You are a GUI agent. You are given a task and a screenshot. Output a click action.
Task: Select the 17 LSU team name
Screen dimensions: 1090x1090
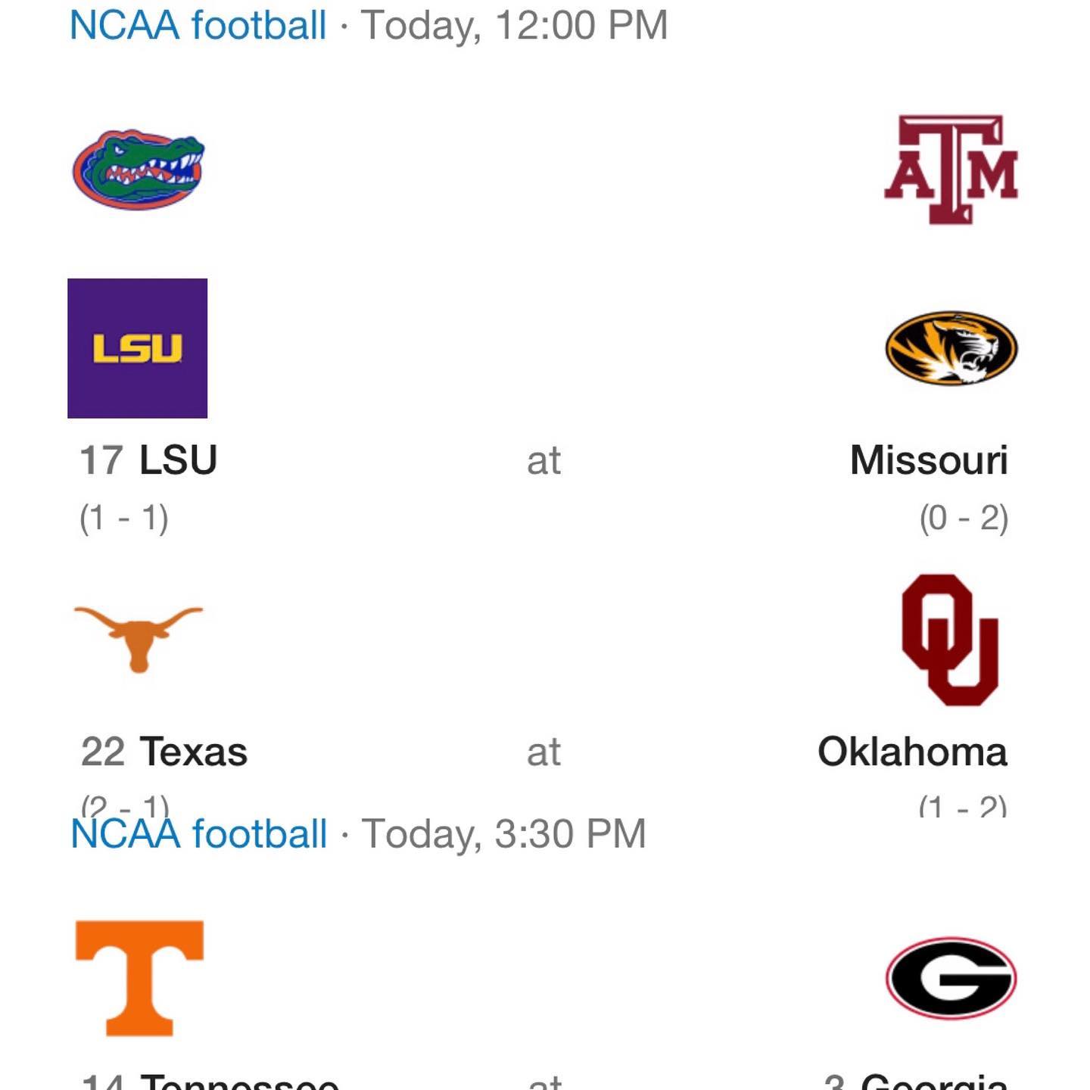148,459
